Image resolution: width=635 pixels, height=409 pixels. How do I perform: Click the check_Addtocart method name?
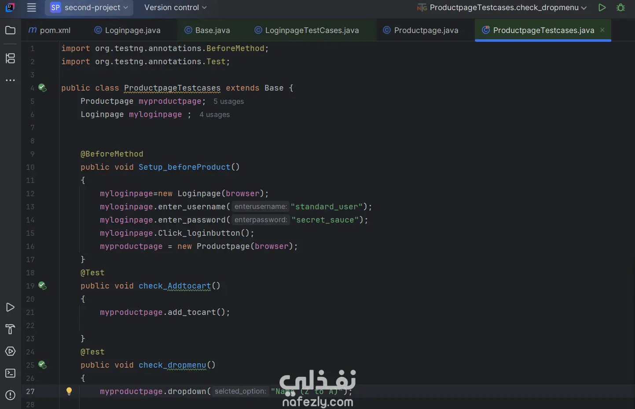coord(175,286)
